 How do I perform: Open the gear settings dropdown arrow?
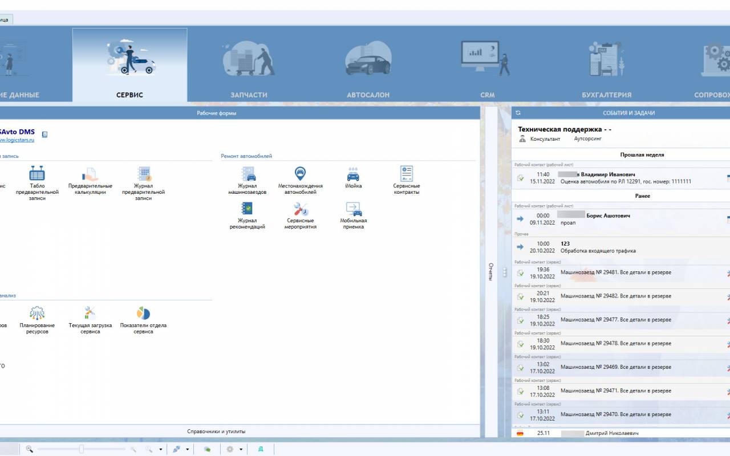241,449
